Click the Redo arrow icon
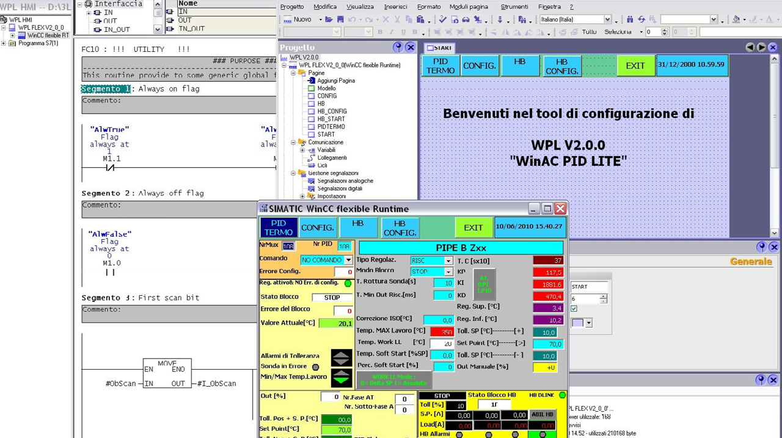The width and height of the screenshot is (782, 438). click(368, 20)
